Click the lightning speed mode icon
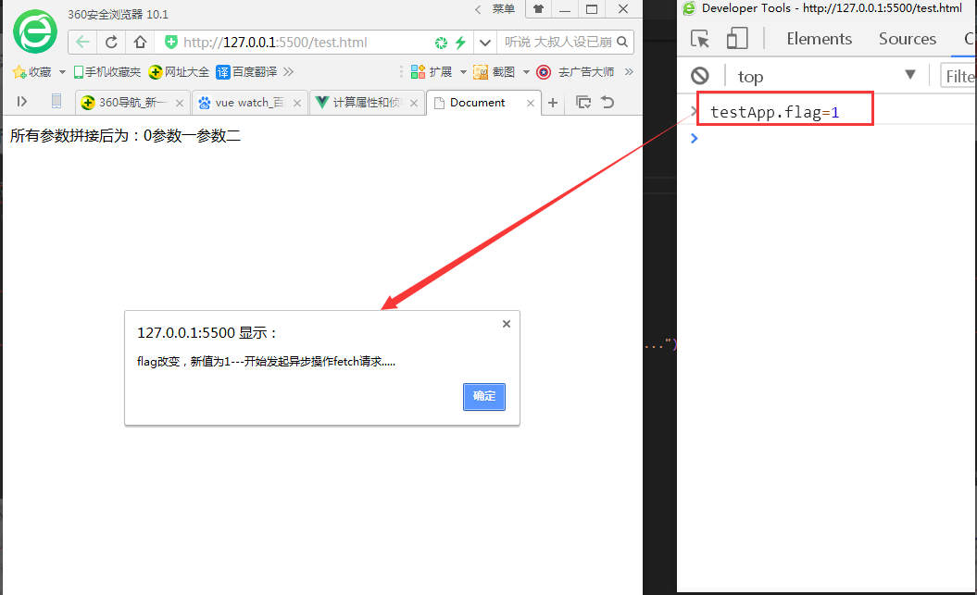The height and width of the screenshot is (595, 977). pos(460,43)
